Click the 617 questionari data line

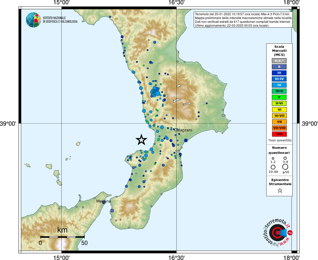(243, 22)
